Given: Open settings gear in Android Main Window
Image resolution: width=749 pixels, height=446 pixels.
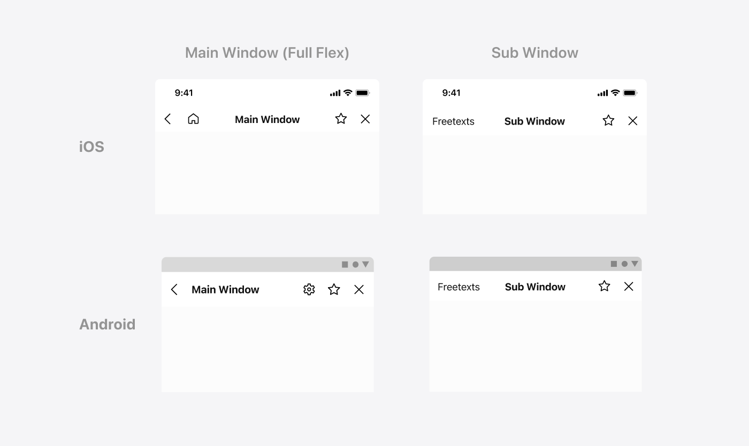Looking at the screenshot, I should coord(309,289).
